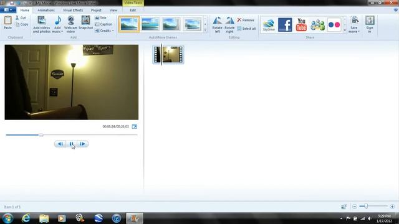Image resolution: width=399 pixels, height=224 pixels.
Task: Open the Project tab
Action: click(x=96, y=10)
